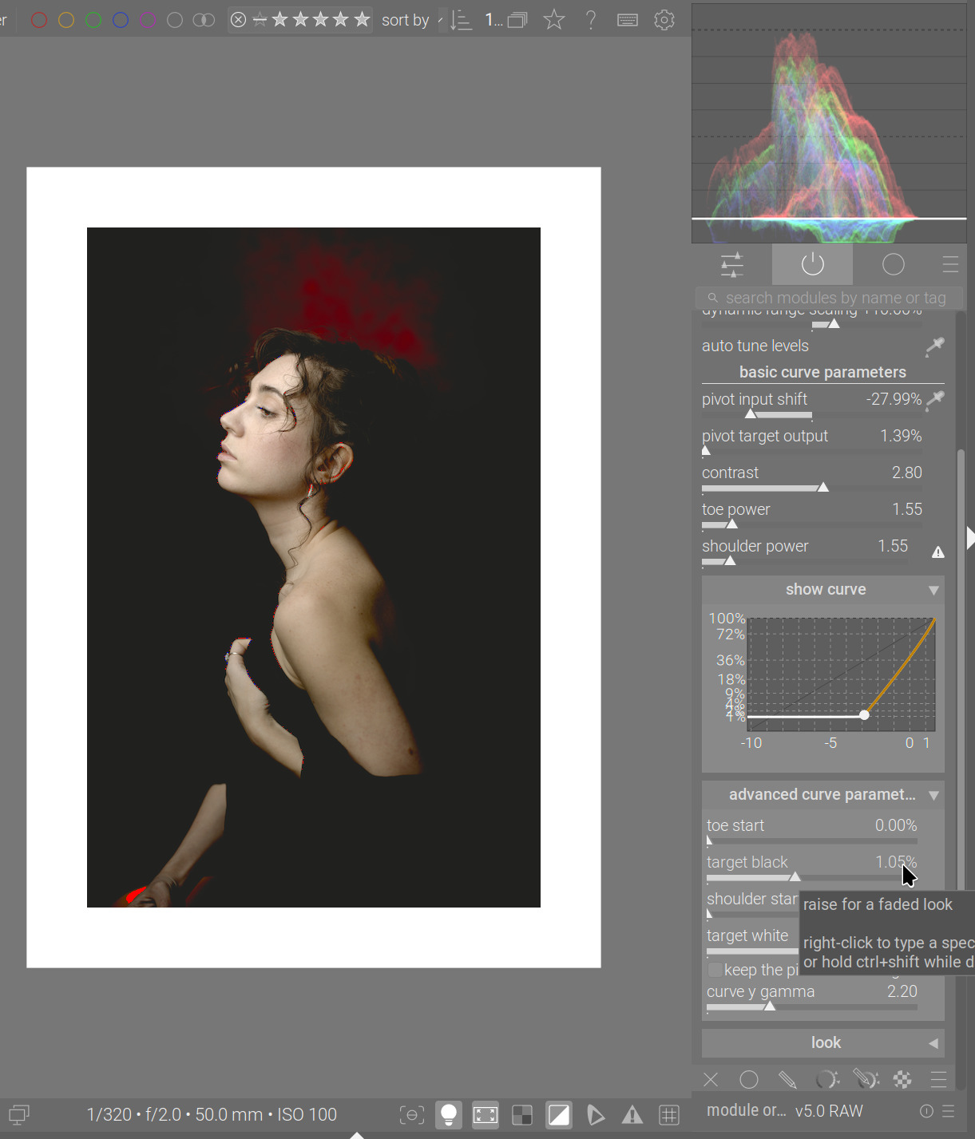Pick pivot input shift with eyedropper

click(934, 399)
